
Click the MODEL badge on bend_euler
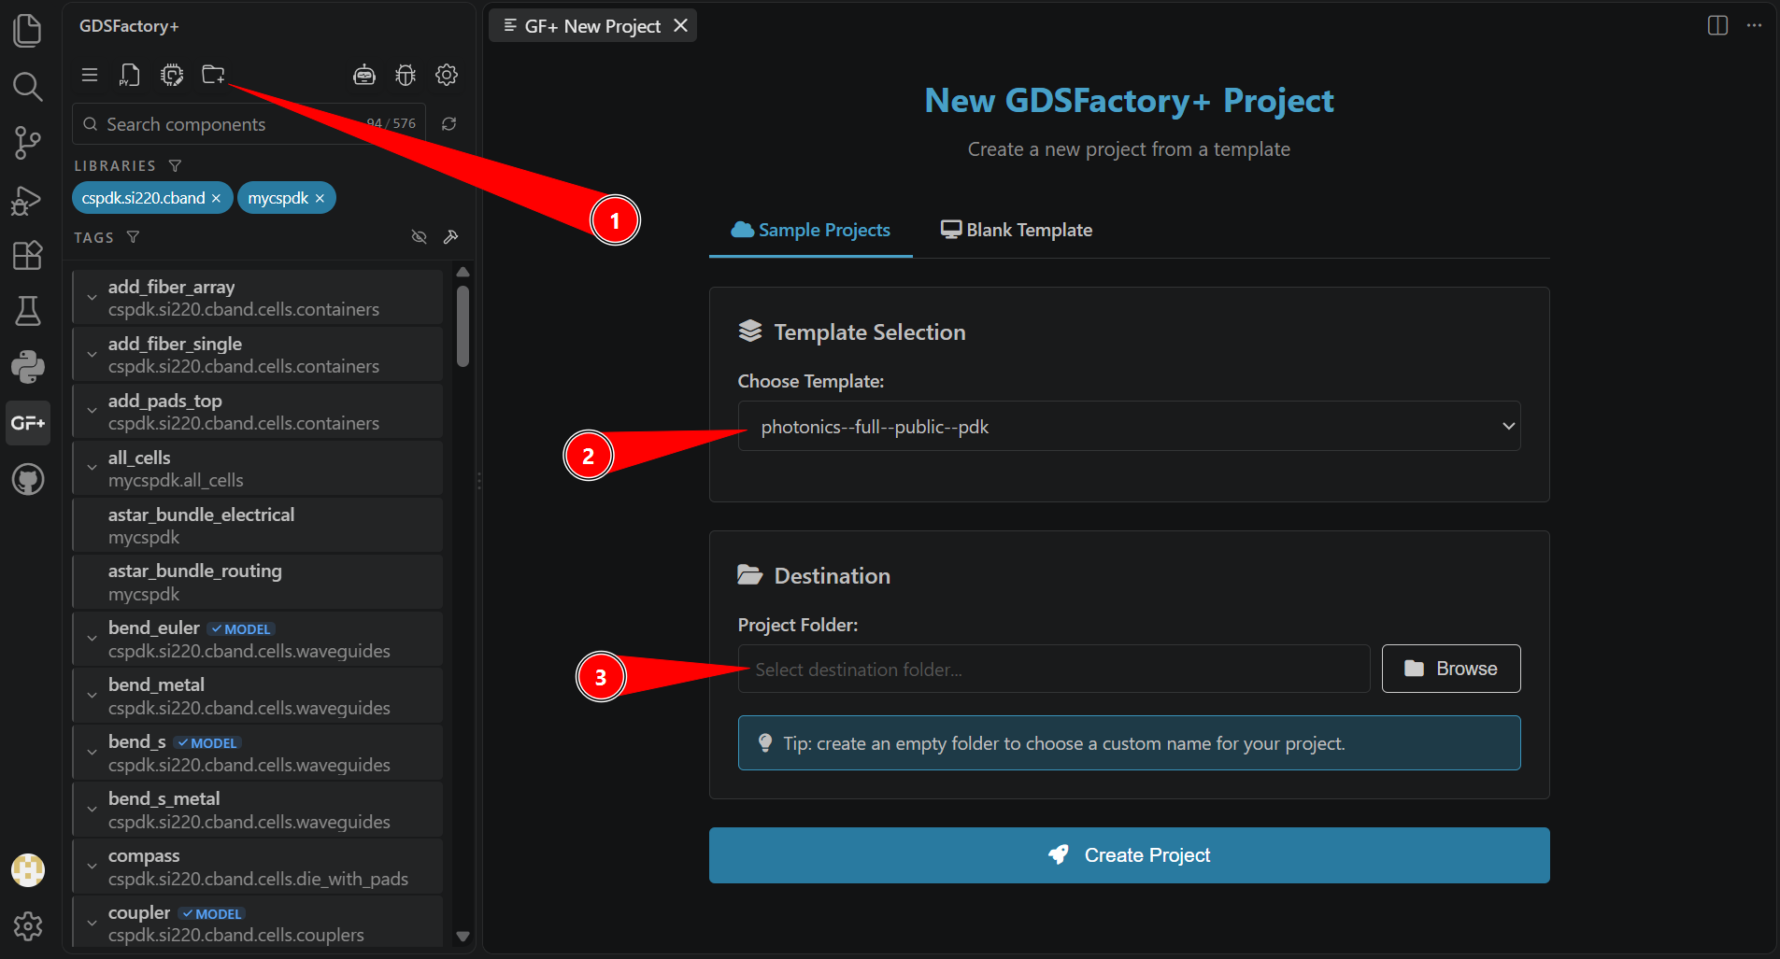coord(241,629)
